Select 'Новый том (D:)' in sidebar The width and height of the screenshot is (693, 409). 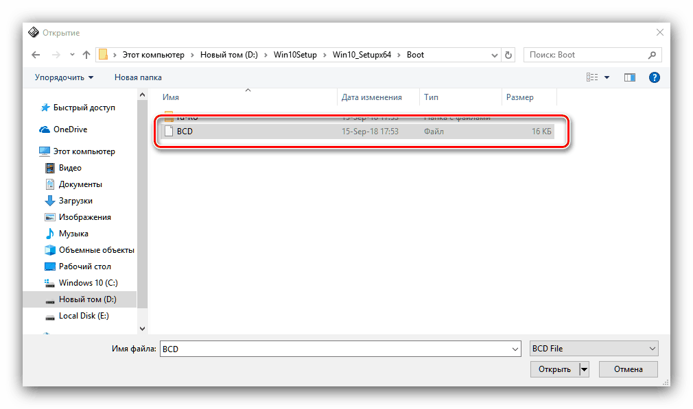(x=88, y=299)
